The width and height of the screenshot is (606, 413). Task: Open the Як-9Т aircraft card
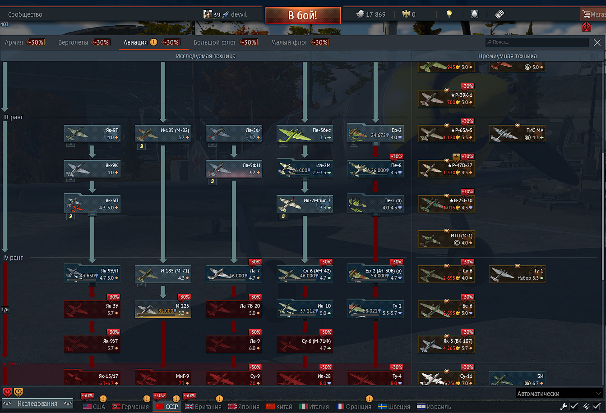click(93, 133)
